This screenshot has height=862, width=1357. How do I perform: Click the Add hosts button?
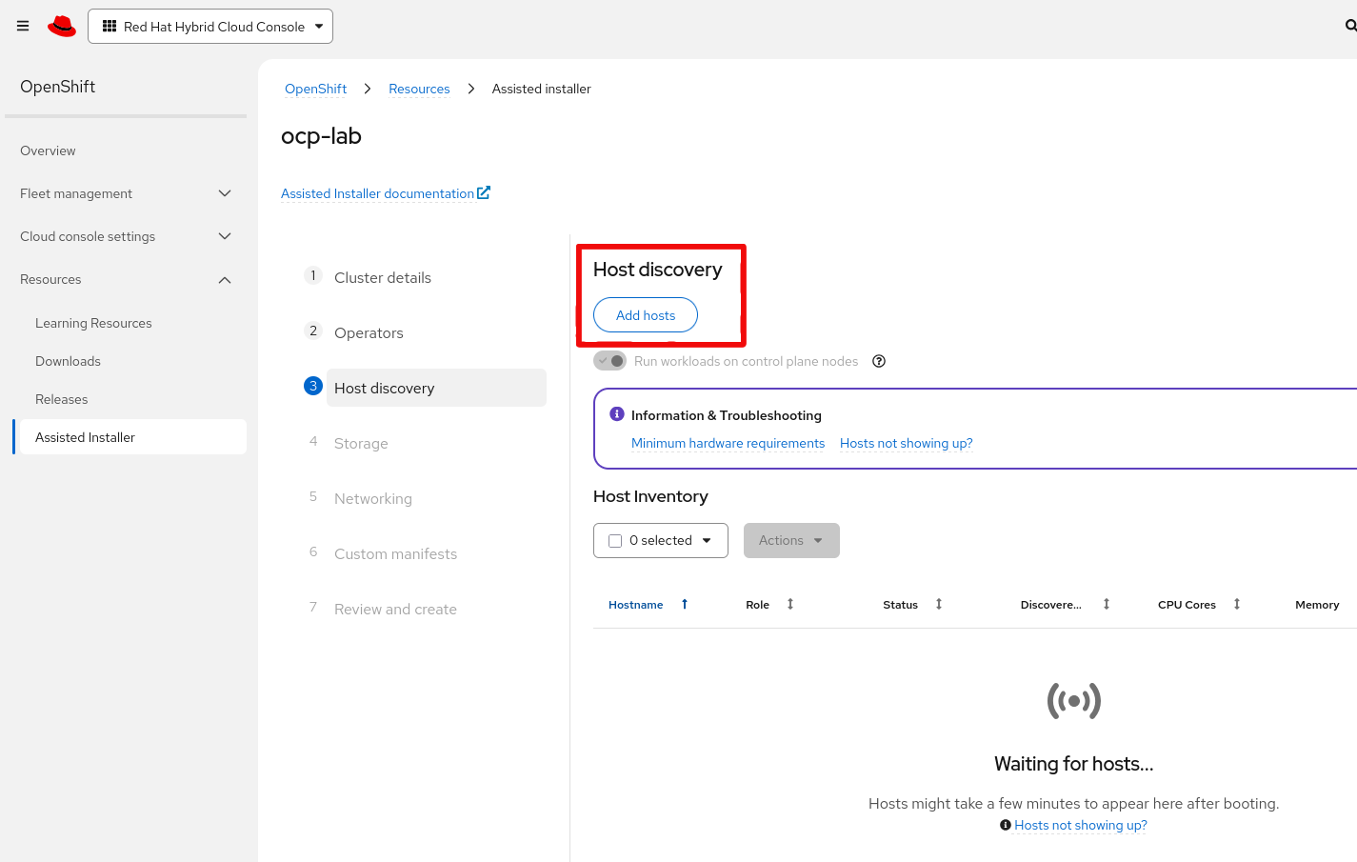click(646, 315)
